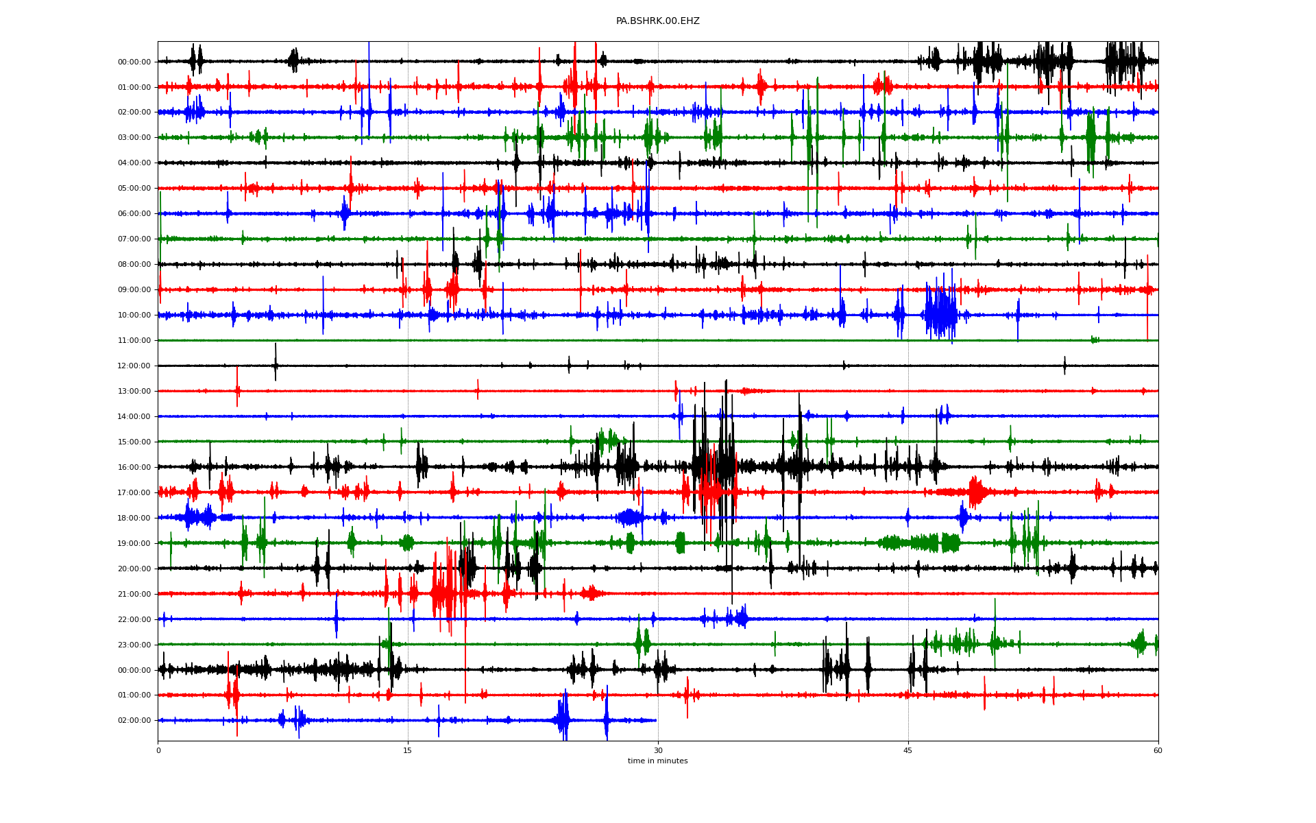The image size is (1316, 823).
Task: Click the x-axis tick label 60
Action: pos(1158,750)
